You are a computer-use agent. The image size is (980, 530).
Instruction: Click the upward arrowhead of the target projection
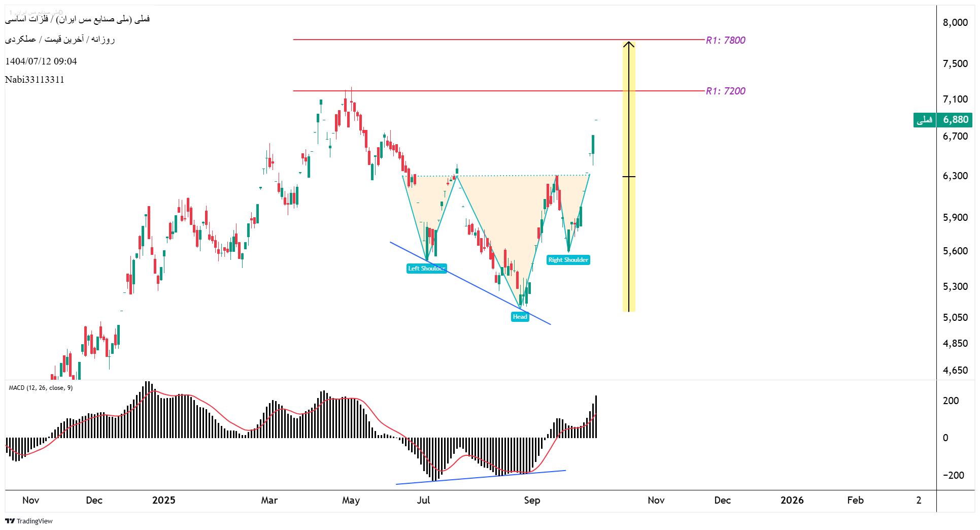click(x=629, y=45)
